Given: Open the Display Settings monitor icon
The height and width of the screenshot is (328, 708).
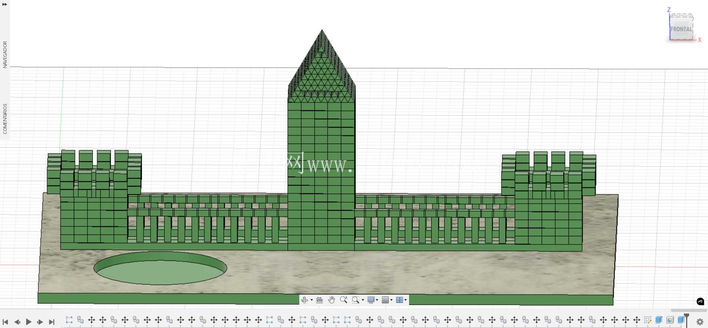Looking at the screenshot, I should 371,300.
